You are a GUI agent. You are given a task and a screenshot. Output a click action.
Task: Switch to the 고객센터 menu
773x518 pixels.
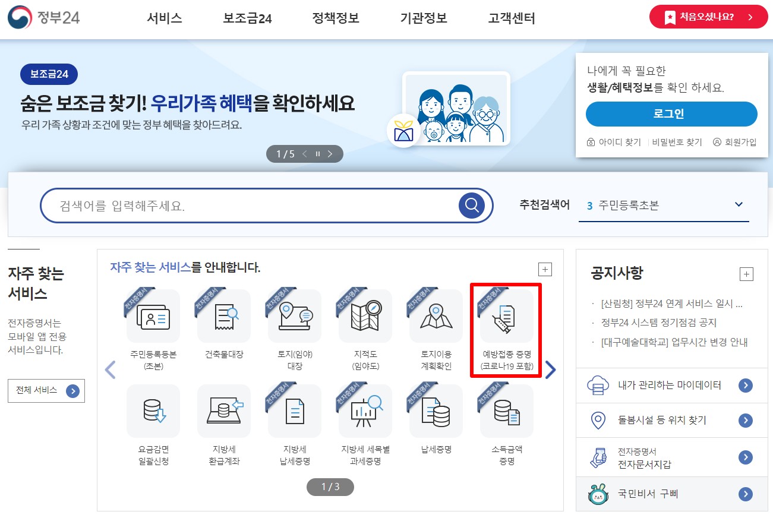(x=510, y=18)
